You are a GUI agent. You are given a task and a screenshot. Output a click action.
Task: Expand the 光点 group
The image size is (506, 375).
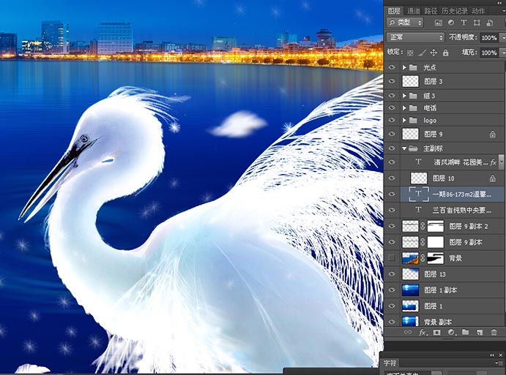[x=404, y=67]
